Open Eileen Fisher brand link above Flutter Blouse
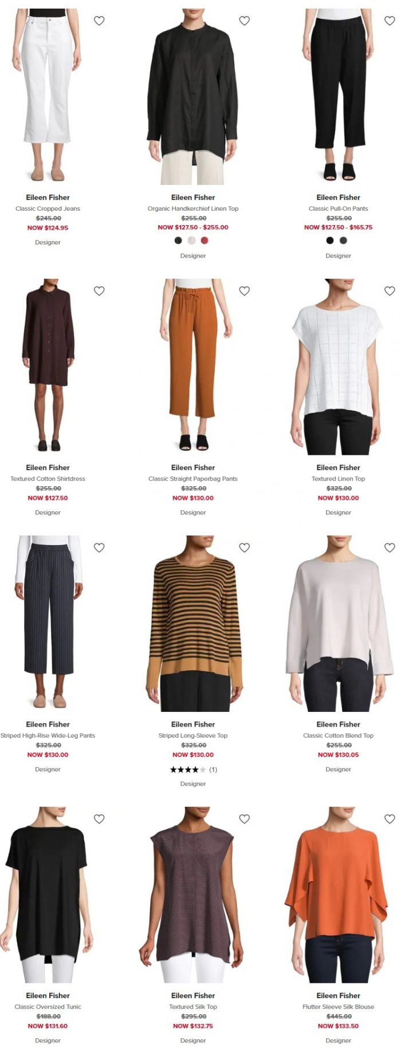401x1048 pixels. [x=339, y=995]
